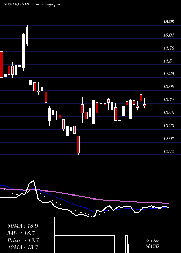181x253 pixels.
Task: Click the NASDAQ INMD mail.munafa.pro title text
Action: tap(32, 4)
